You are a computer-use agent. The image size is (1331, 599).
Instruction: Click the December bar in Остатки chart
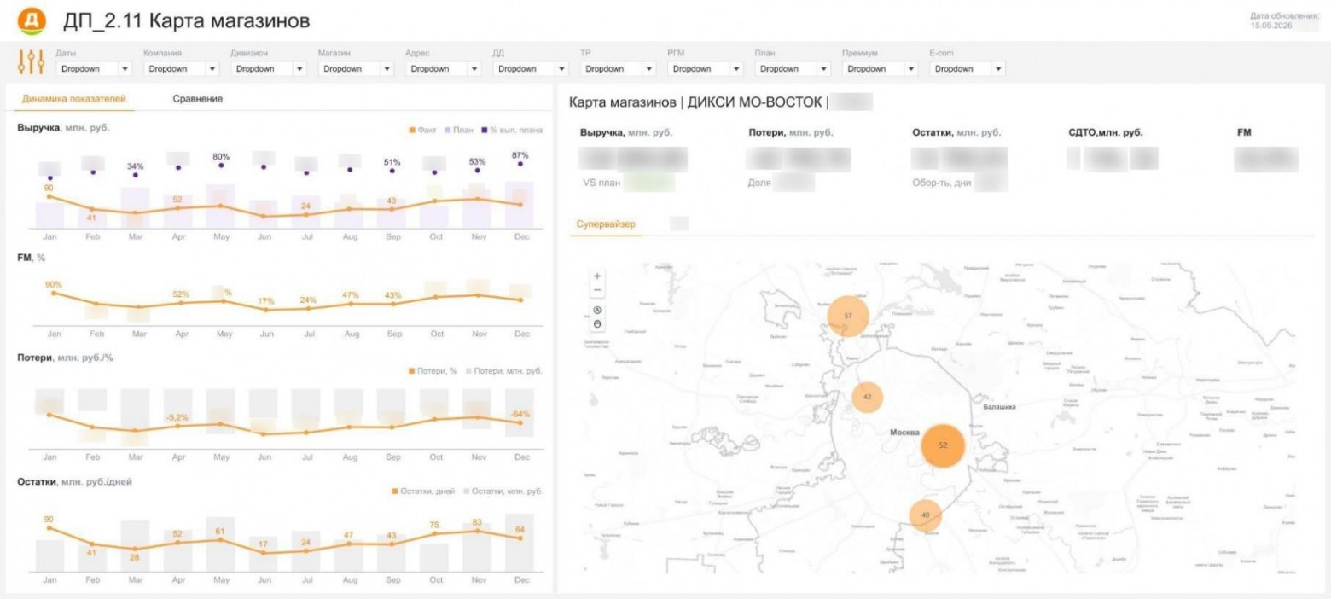[x=520, y=542]
